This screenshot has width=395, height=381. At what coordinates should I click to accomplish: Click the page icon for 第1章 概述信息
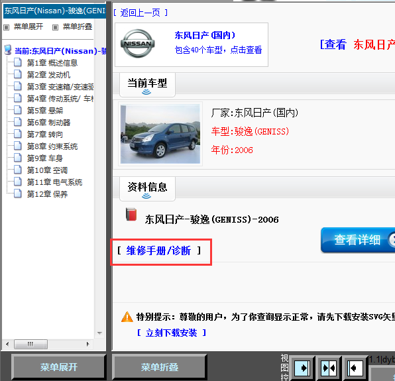click(18, 62)
